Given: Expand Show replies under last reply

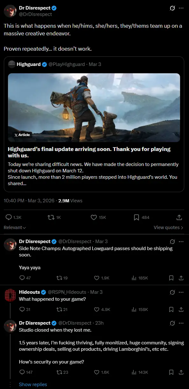Looking at the screenshot, I should [33, 384].
